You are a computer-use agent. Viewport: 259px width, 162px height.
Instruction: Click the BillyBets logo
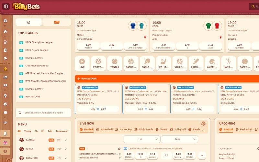[26, 6]
